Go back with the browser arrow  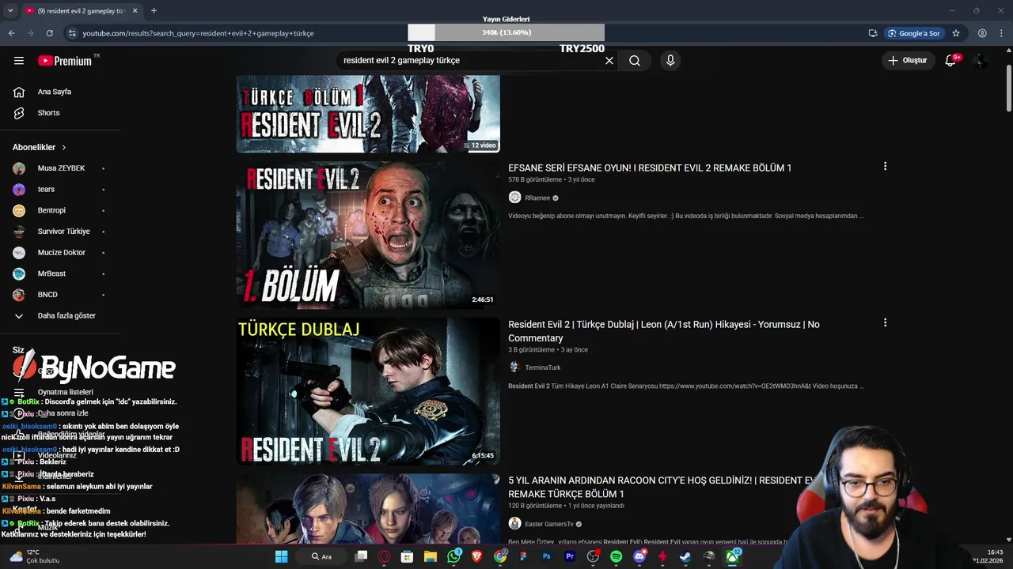[x=12, y=33]
